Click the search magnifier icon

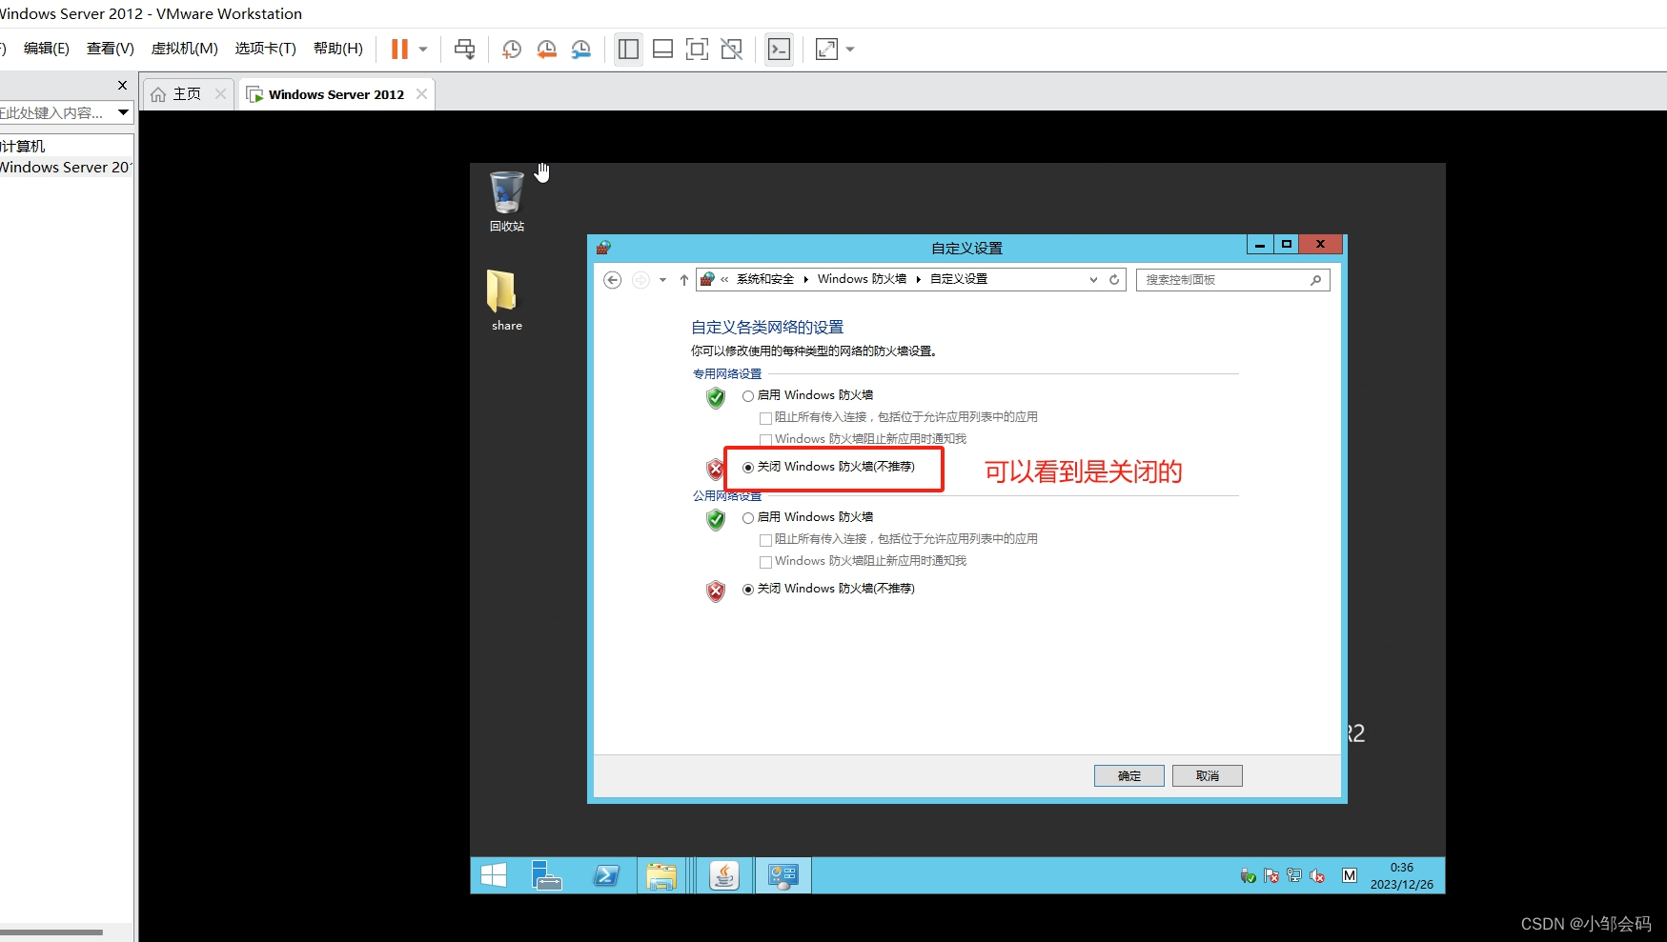(x=1316, y=280)
